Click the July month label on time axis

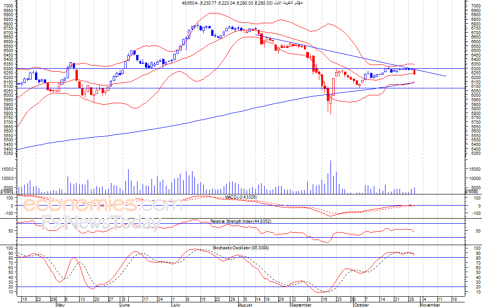(176, 305)
